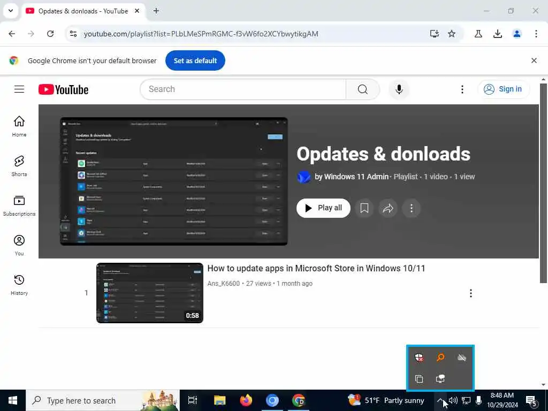Open File Explorer from the taskbar
The height and width of the screenshot is (411, 548).
(220, 400)
